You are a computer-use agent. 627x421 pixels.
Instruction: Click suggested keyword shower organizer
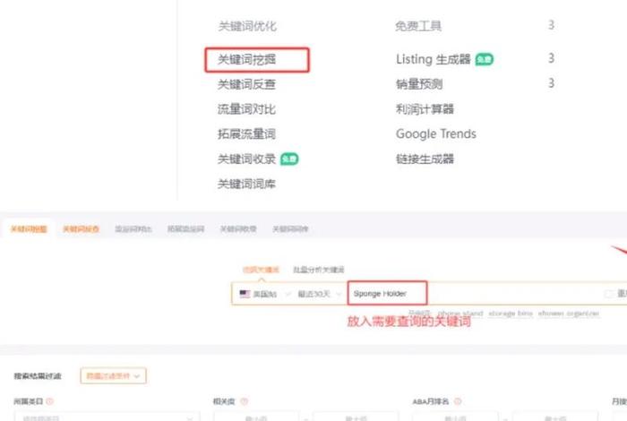[568, 314]
